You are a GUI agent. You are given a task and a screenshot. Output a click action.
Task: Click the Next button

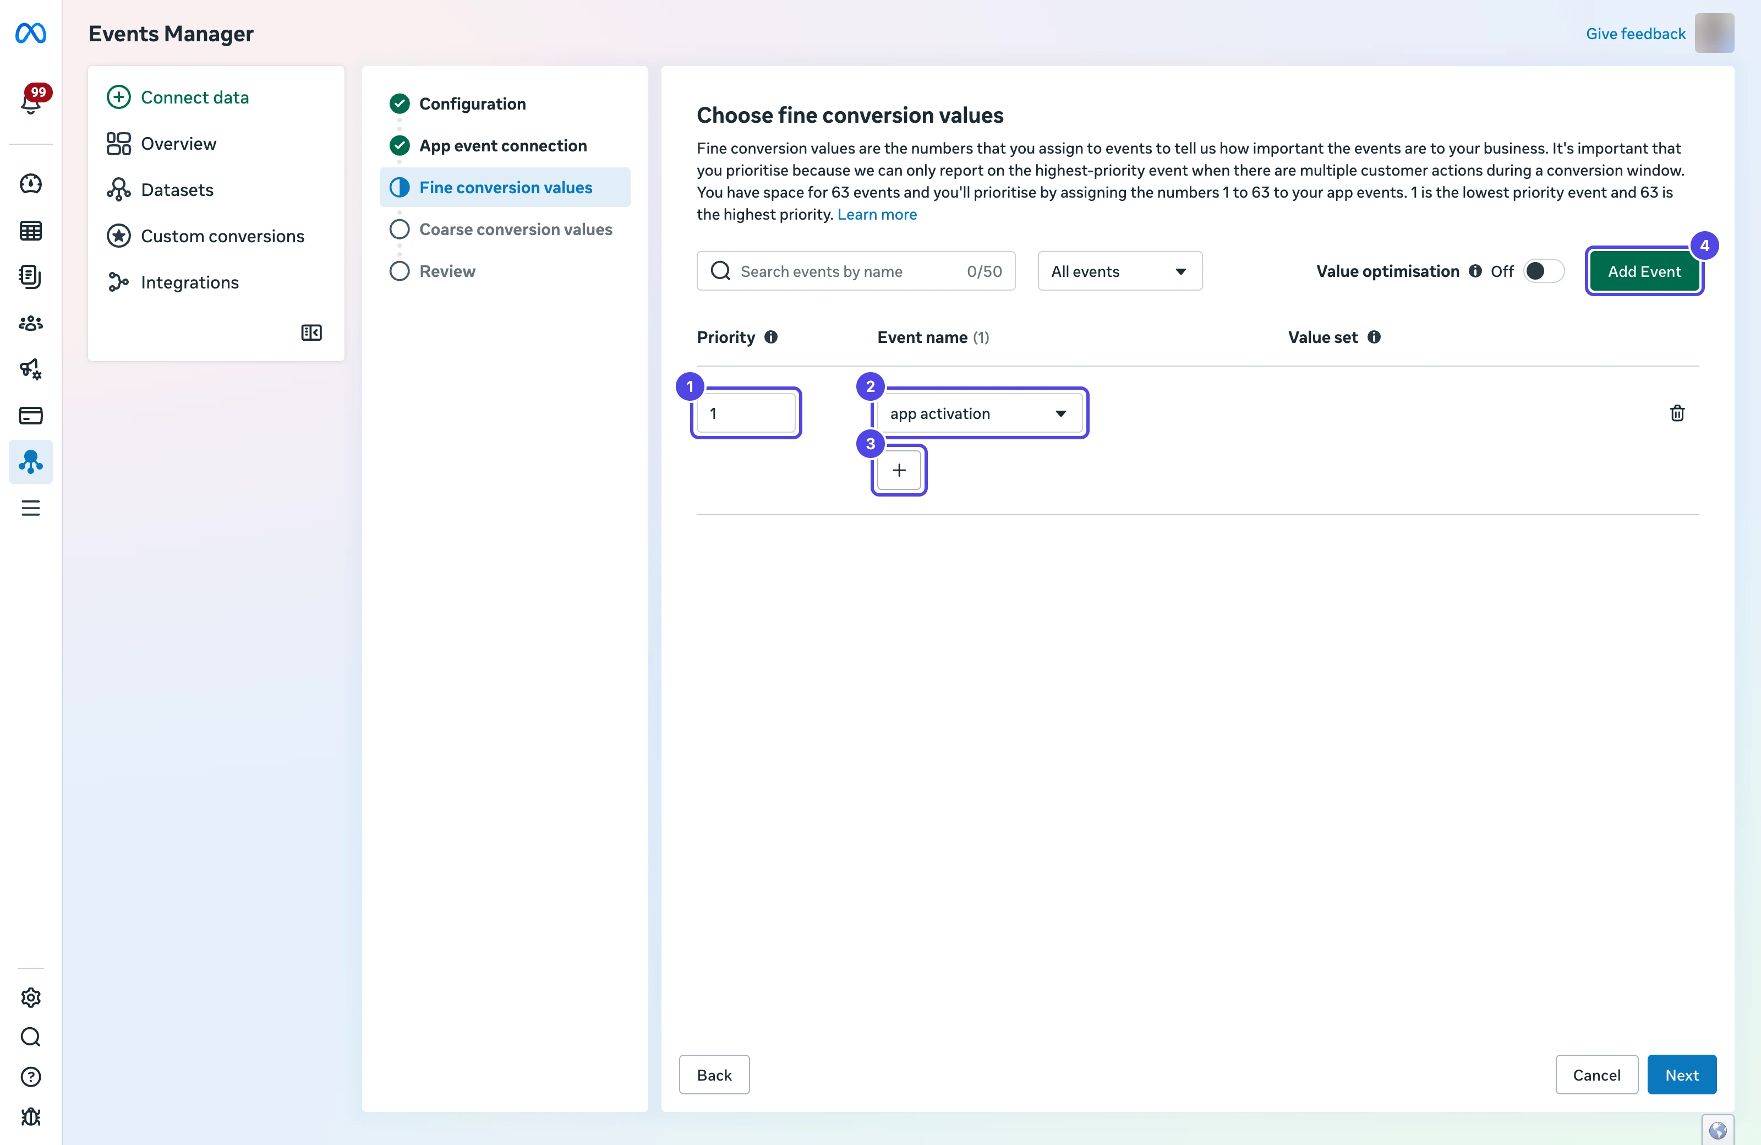pyautogui.click(x=1682, y=1075)
